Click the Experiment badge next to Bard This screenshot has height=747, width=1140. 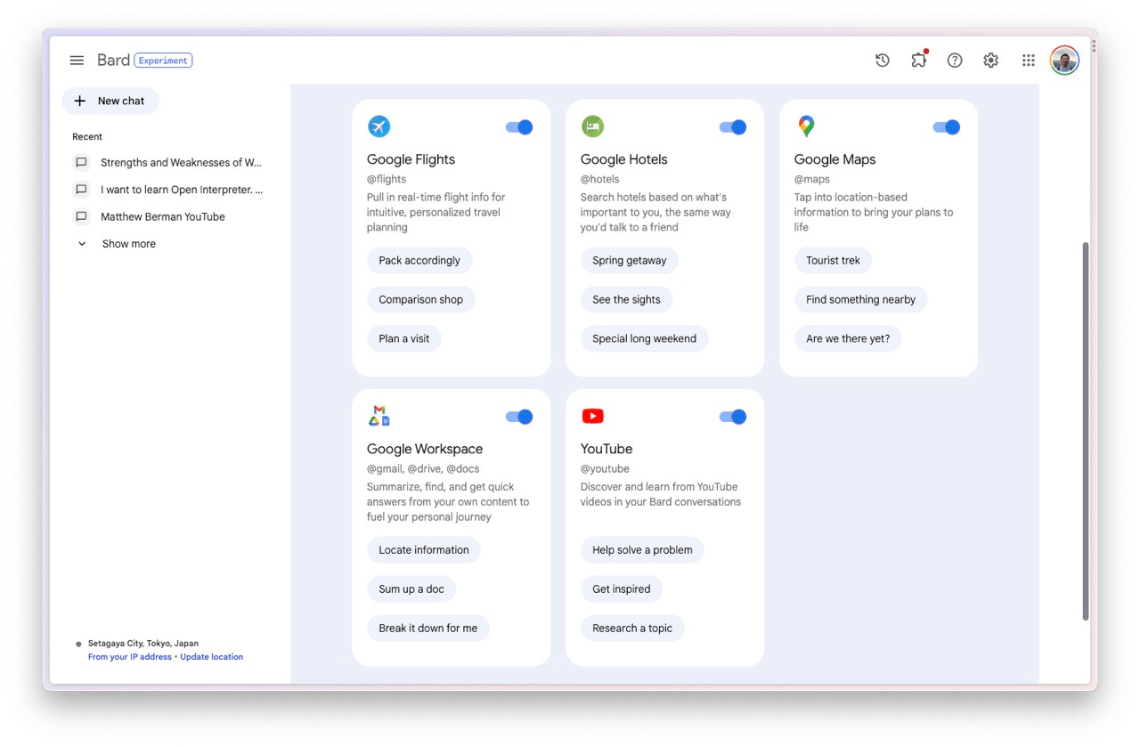point(163,61)
